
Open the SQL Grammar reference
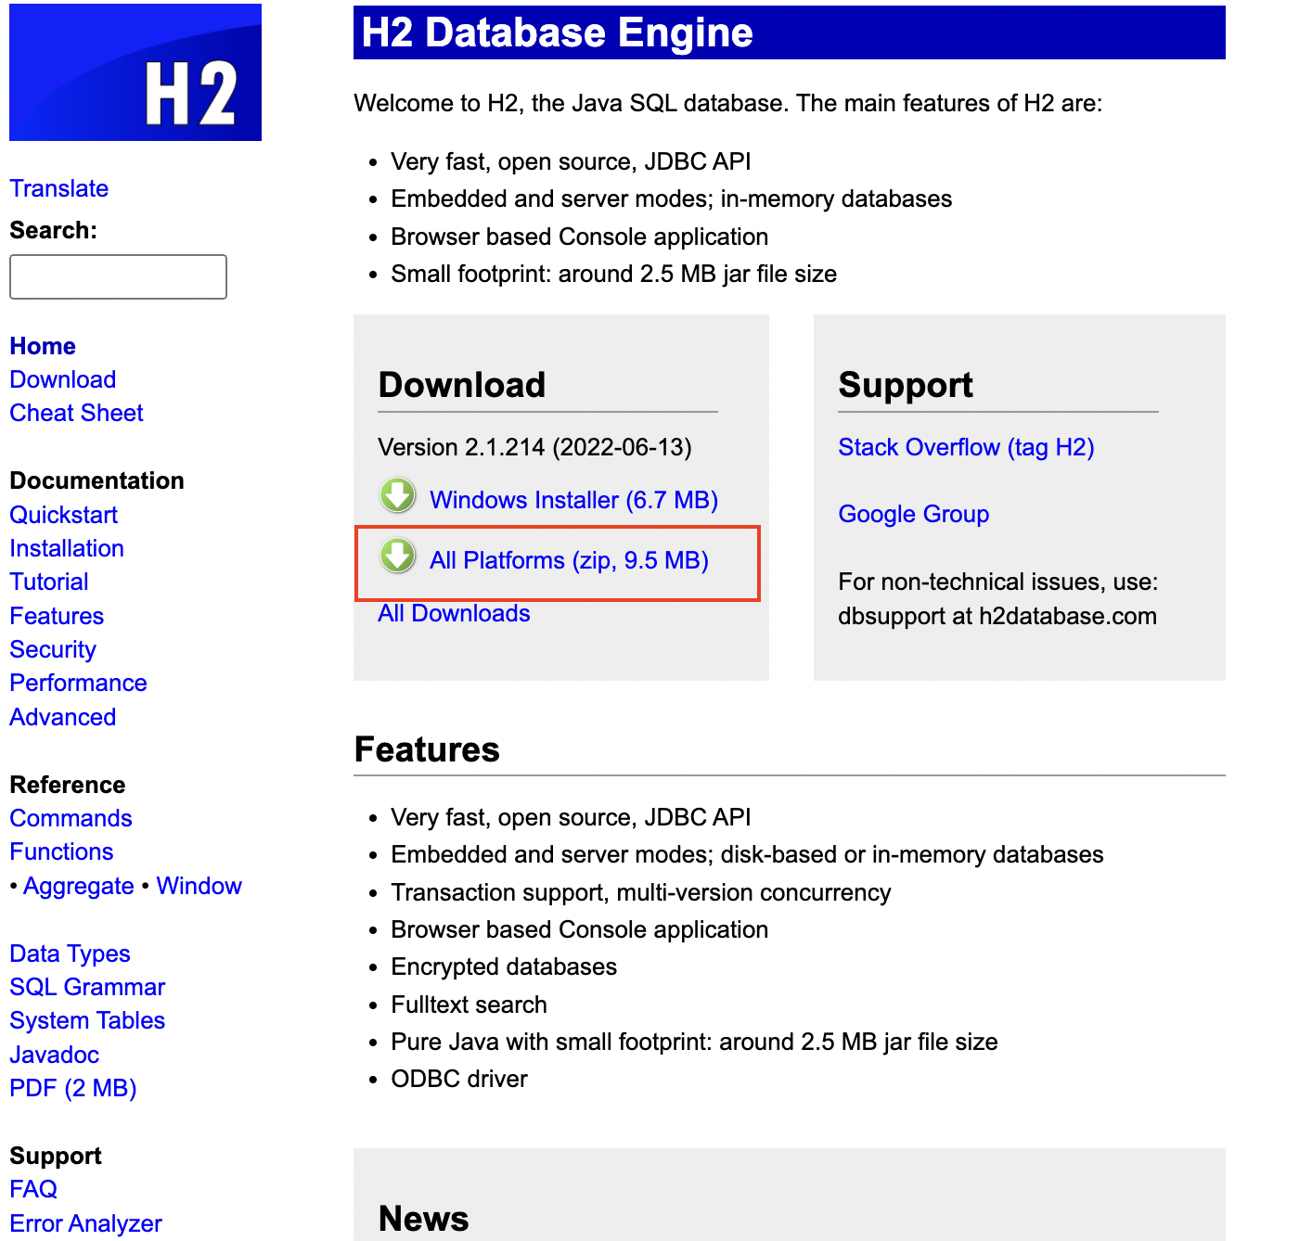[88, 987]
